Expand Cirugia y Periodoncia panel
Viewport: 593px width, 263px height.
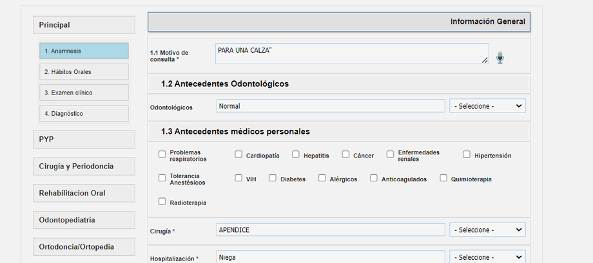[84, 166]
